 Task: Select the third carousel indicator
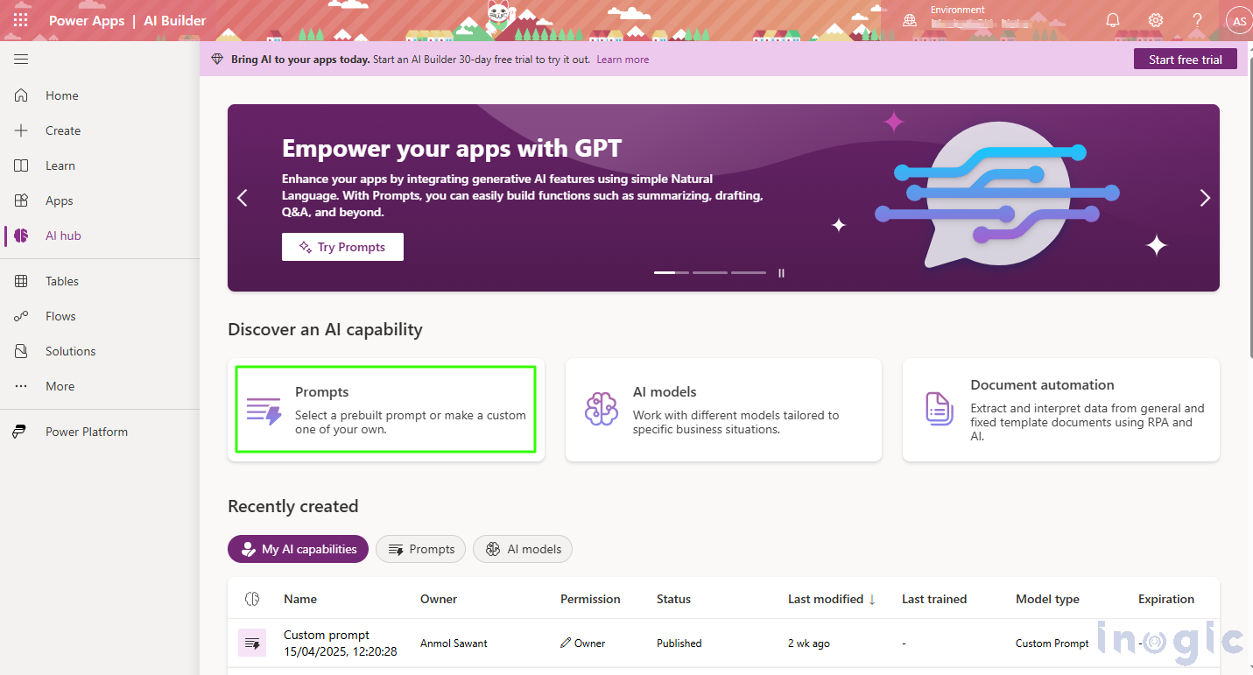(x=748, y=272)
